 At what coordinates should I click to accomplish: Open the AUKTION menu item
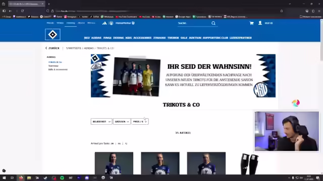(195, 38)
